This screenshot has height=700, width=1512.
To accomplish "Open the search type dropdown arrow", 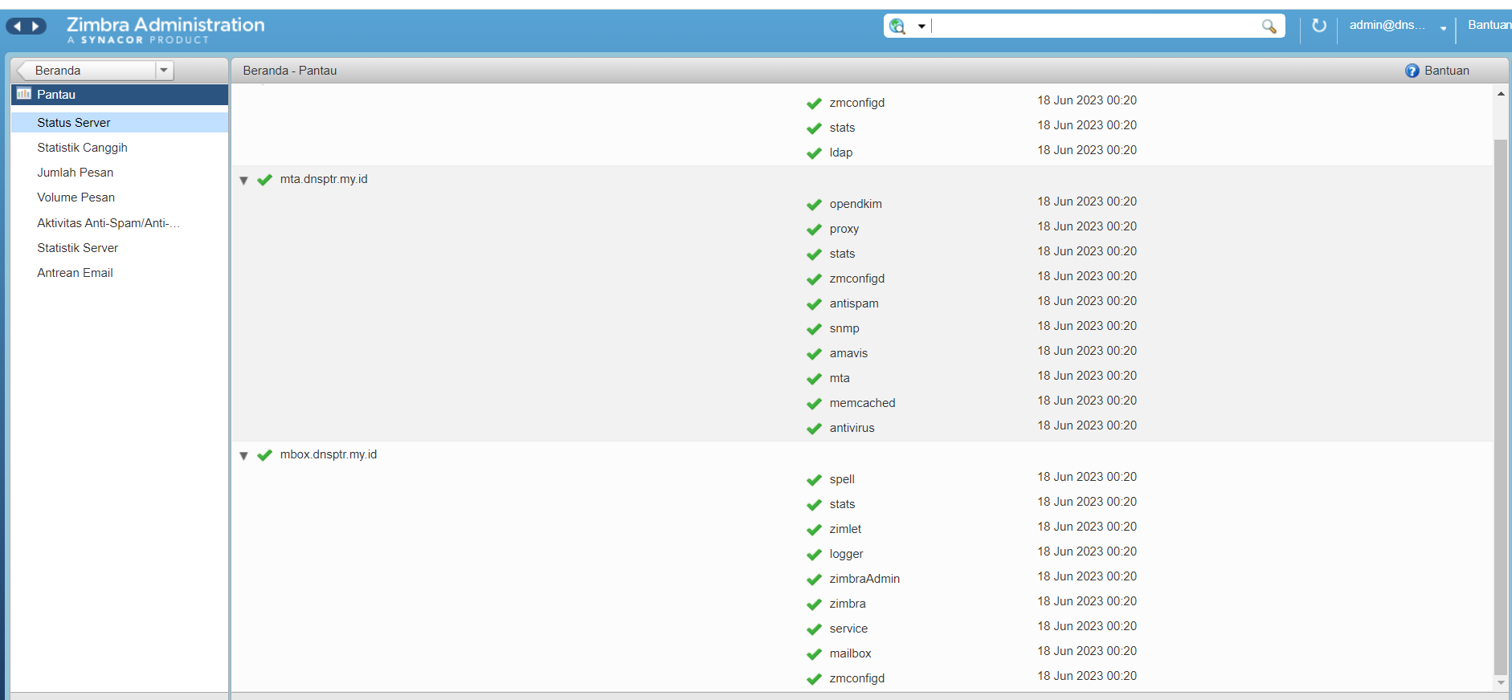I will pyautogui.click(x=922, y=26).
